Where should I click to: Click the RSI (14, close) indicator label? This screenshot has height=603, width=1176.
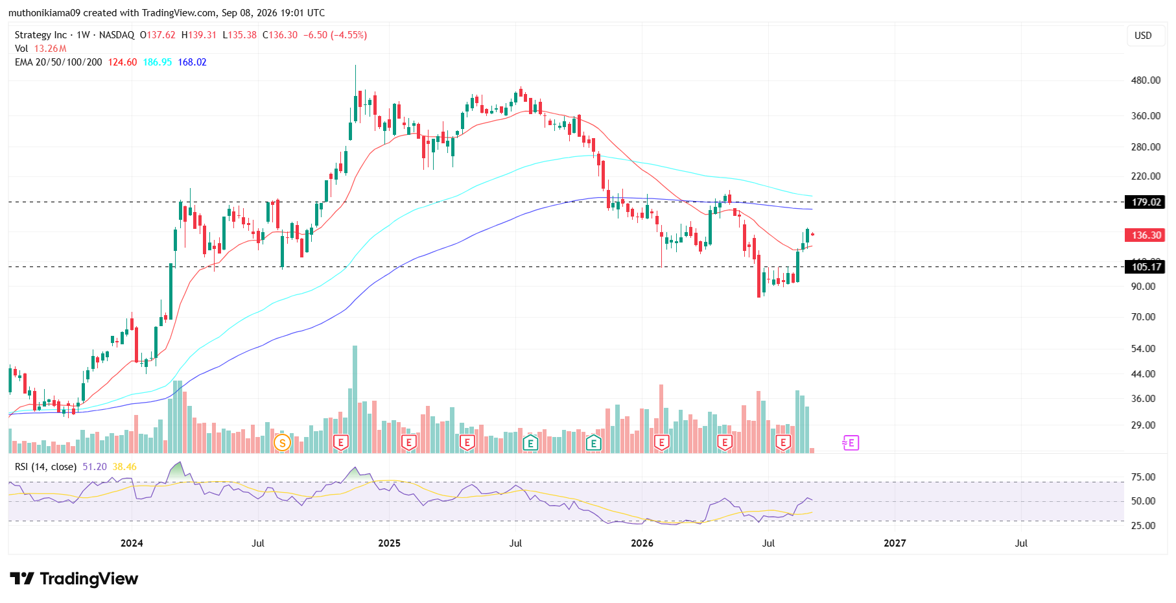[x=45, y=467]
